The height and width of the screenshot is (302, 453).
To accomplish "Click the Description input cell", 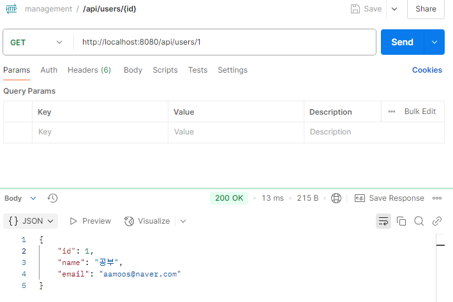I will point(374,132).
